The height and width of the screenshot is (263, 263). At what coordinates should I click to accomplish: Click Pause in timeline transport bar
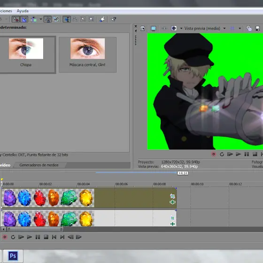pos(38,237)
